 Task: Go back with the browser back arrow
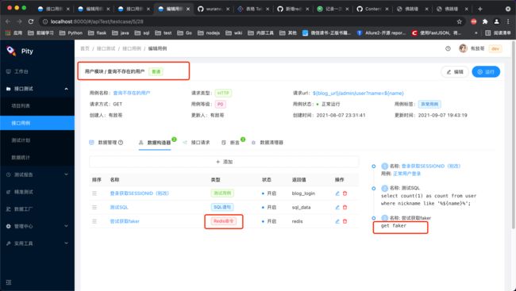coord(8,21)
